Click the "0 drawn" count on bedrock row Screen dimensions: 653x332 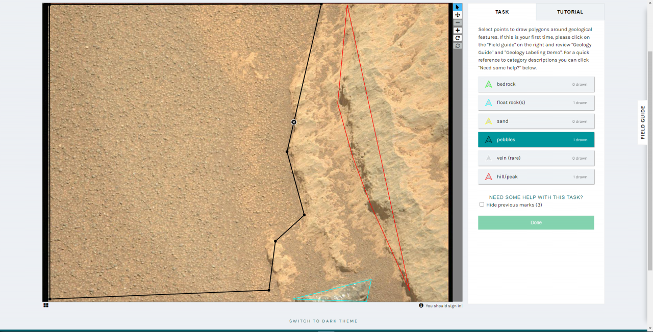click(x=580, y=84)
